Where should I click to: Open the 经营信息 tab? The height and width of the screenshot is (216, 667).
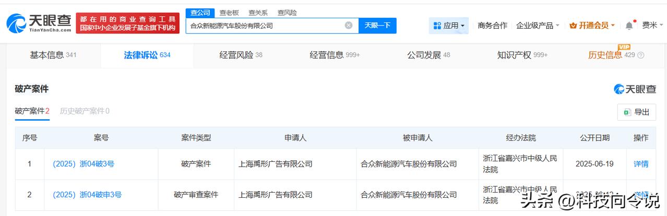335,55
